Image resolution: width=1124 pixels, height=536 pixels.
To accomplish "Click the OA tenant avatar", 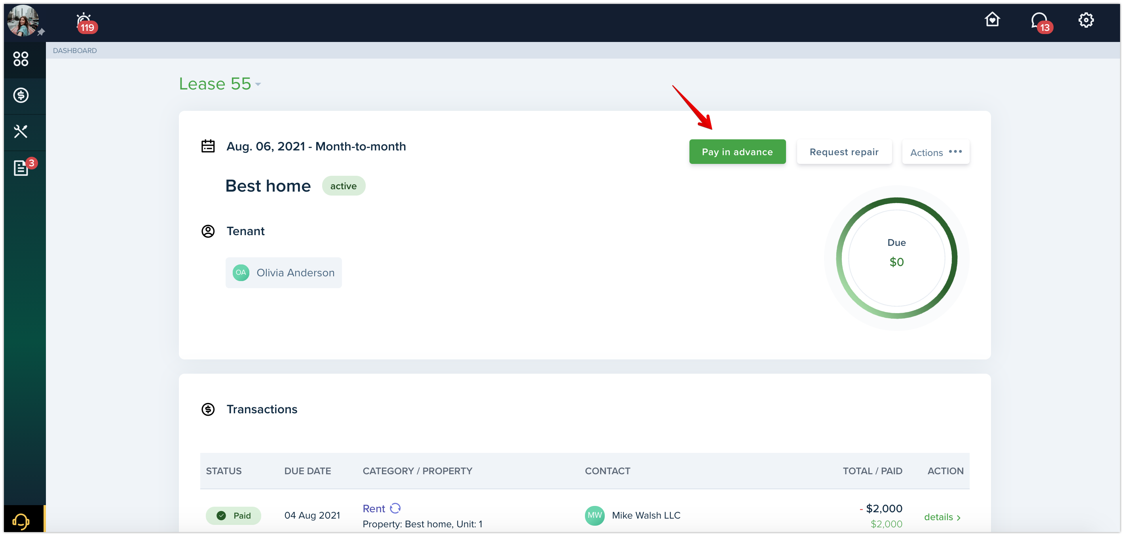I will (x=241, y=272).
